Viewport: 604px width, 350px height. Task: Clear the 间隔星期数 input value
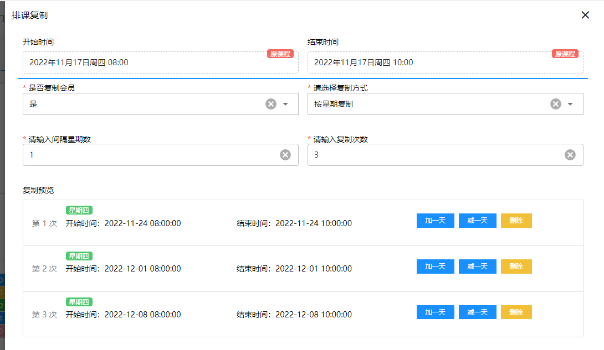[x=285, y=155]
